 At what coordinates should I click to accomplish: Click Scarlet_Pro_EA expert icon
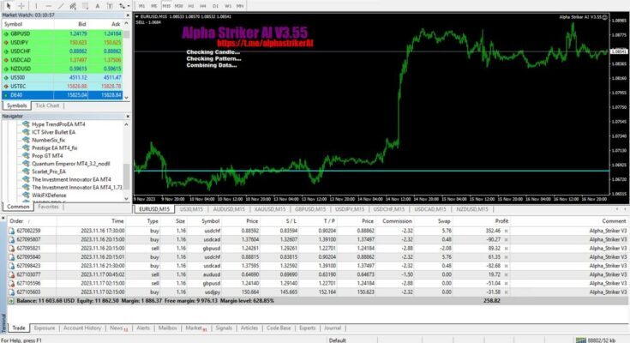click(x=26, y=171)
